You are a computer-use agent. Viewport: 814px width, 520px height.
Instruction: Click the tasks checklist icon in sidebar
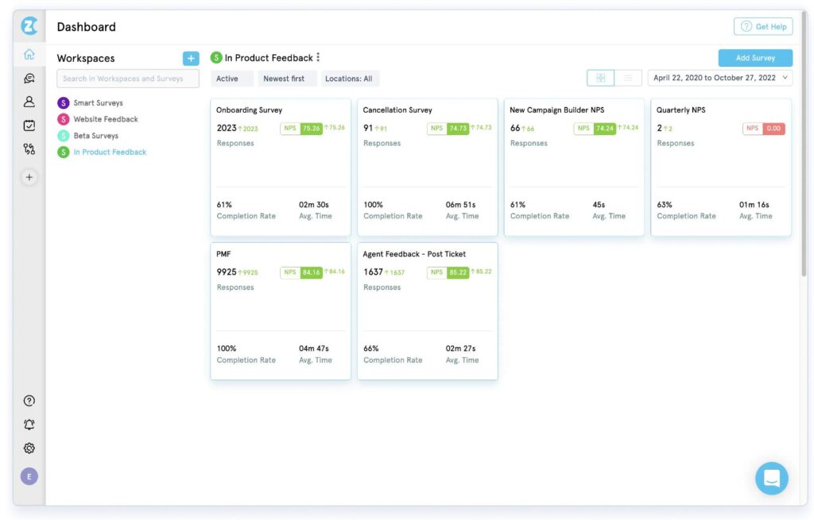coord(29,125)
